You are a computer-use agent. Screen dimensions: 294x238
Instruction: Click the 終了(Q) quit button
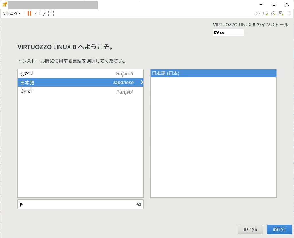pyautogui.click(x=251, y=229)
